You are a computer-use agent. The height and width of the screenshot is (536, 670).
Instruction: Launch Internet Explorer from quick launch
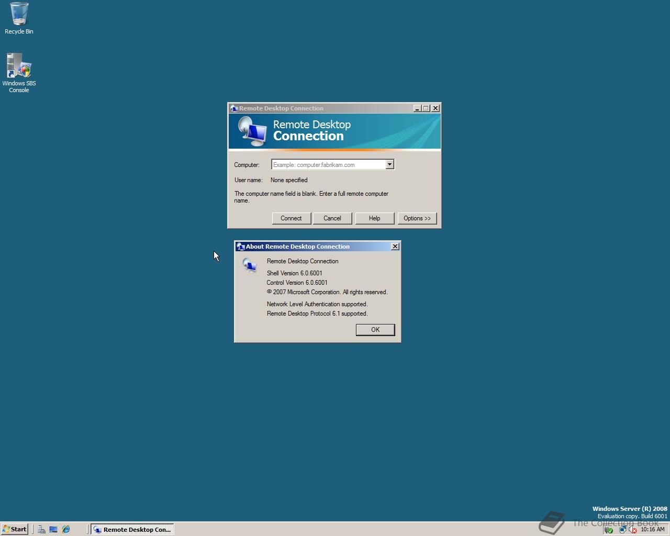(x=66, y=529)
